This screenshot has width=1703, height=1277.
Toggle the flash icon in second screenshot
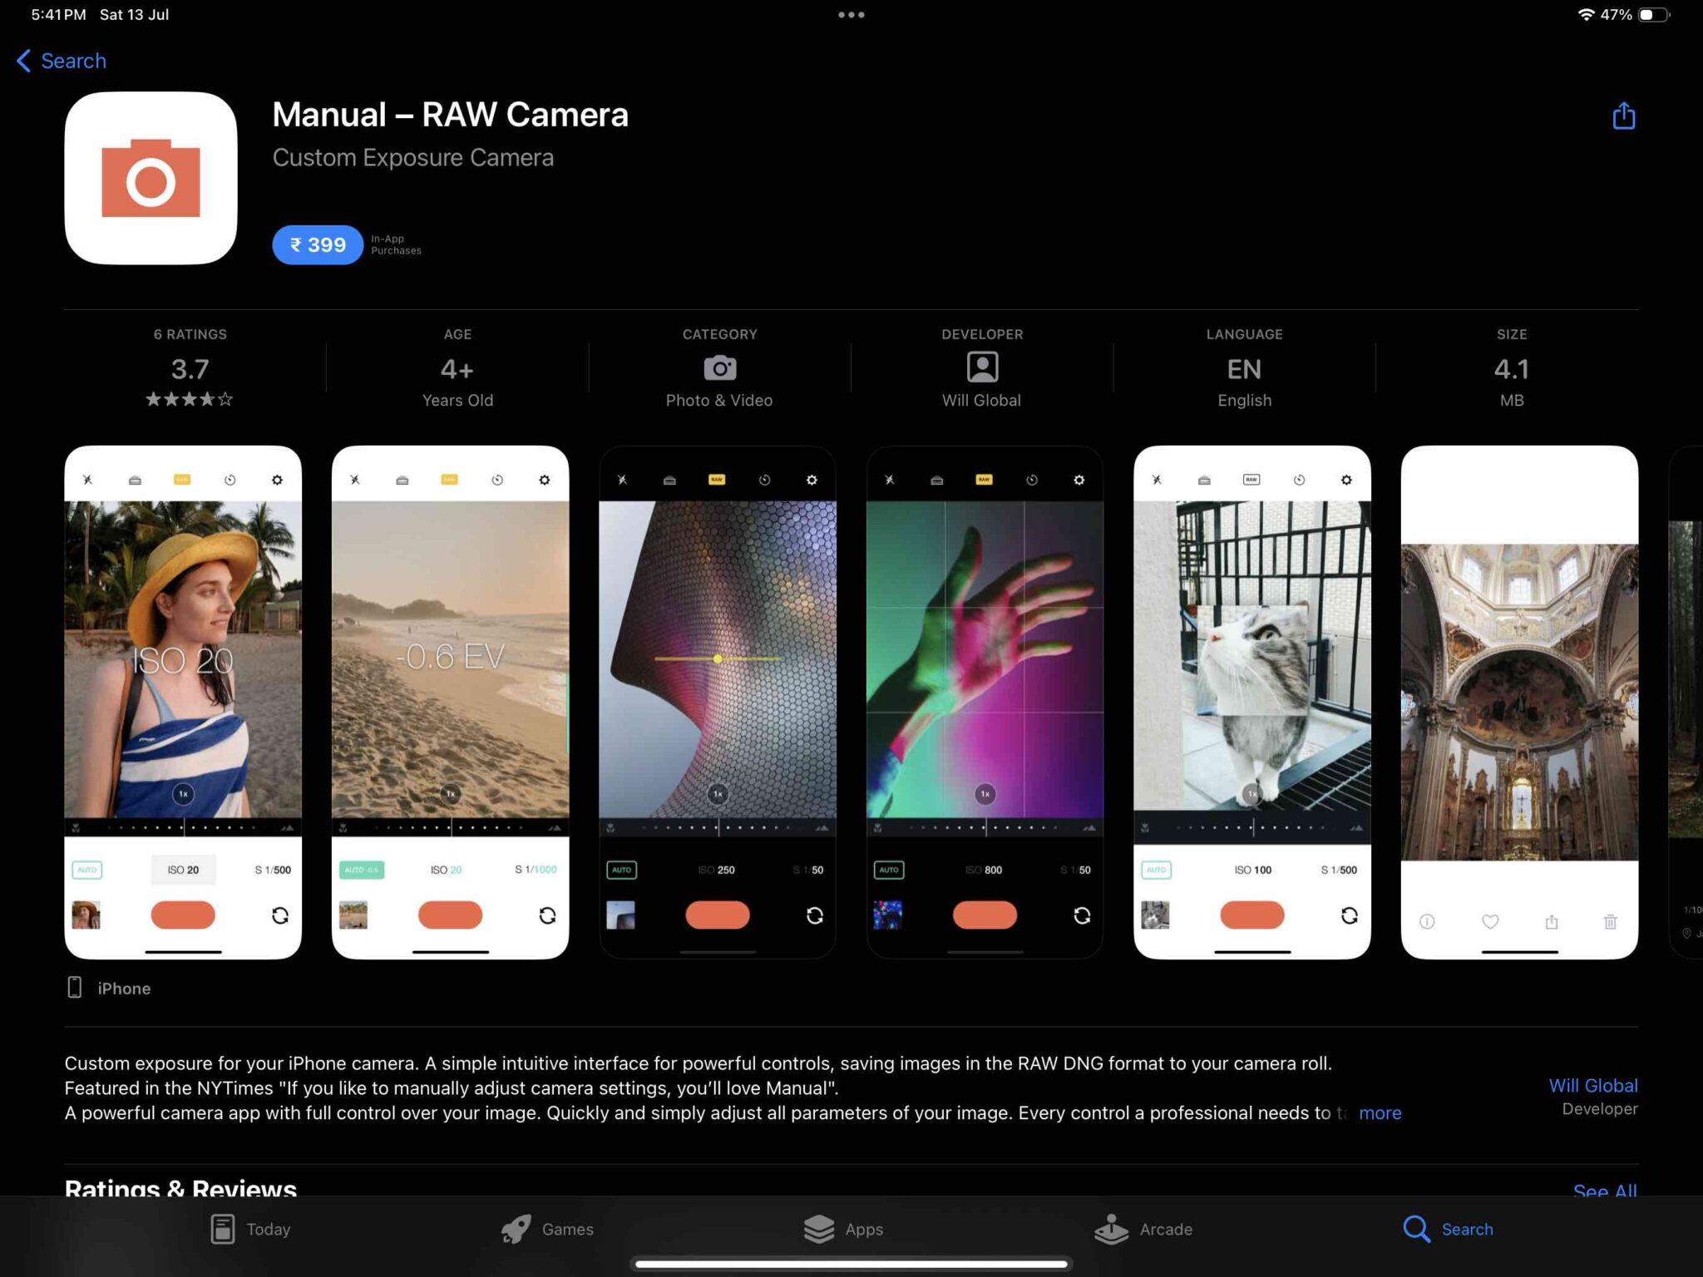[355, 480]
